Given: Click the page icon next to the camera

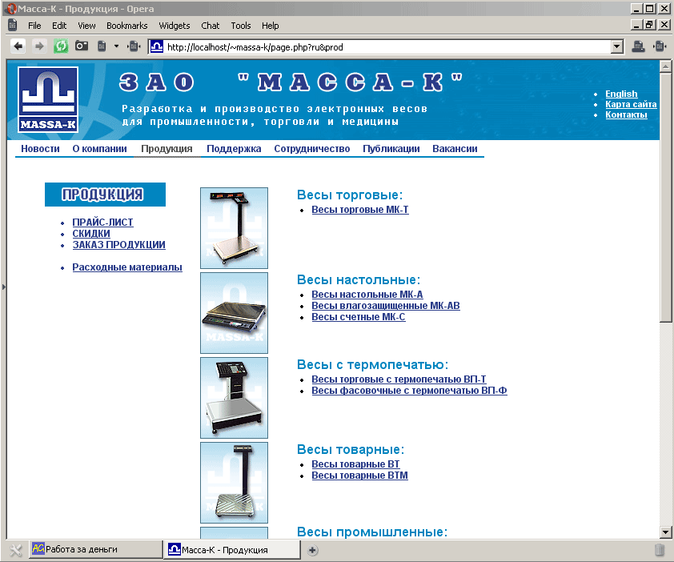Looking at the screenshot, I should coord(102,46).
